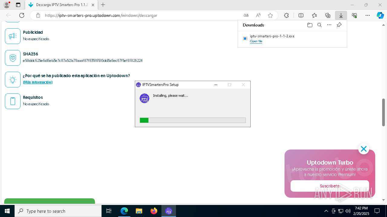Viewport: 387px width, 217px height.
Task: Open Browser essentials icon
Action: [x=354, y=15]
